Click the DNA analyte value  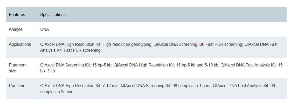coord(45,29)
